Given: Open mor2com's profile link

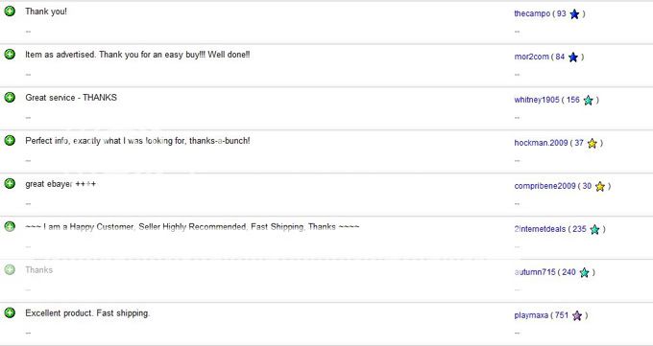Looking at the screenshot, I should [531, 57].
